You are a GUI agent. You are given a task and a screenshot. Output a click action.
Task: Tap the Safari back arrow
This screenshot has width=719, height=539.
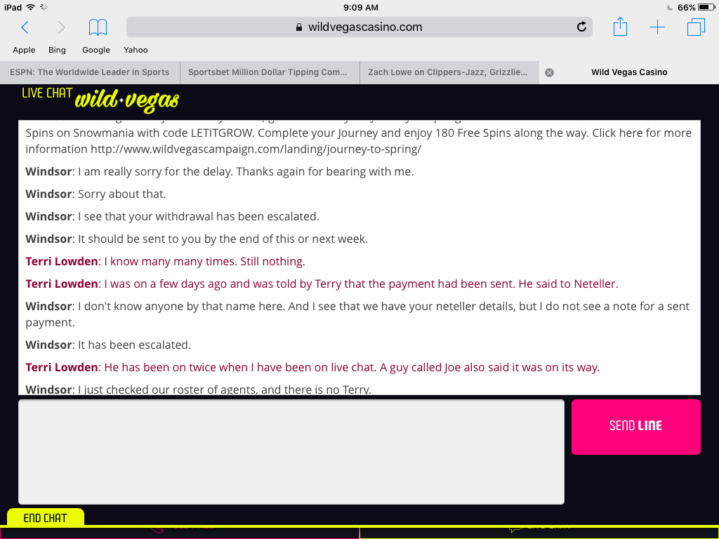point(25,27)
